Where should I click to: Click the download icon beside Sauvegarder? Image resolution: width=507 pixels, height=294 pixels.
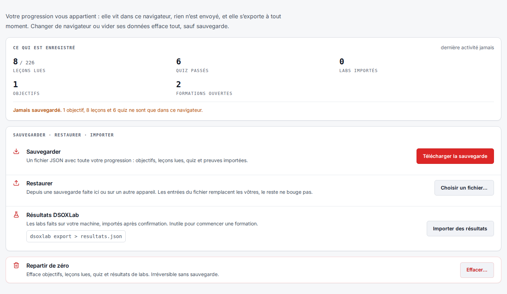coord(16,152)
